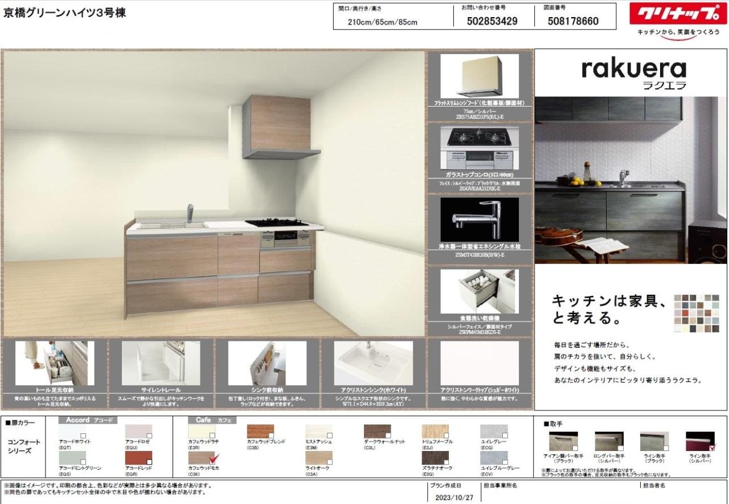This screenshot has width=729, height=504.
Task: Select the トリュフメープル (E3J) color swatch
Action: tap(435, 432)
